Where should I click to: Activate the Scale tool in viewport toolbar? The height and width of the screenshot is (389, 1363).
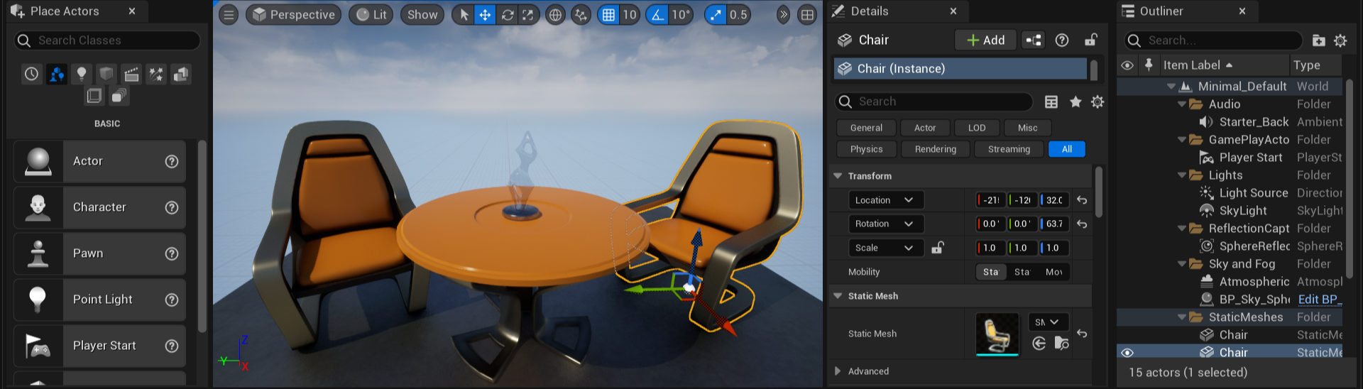527,15
